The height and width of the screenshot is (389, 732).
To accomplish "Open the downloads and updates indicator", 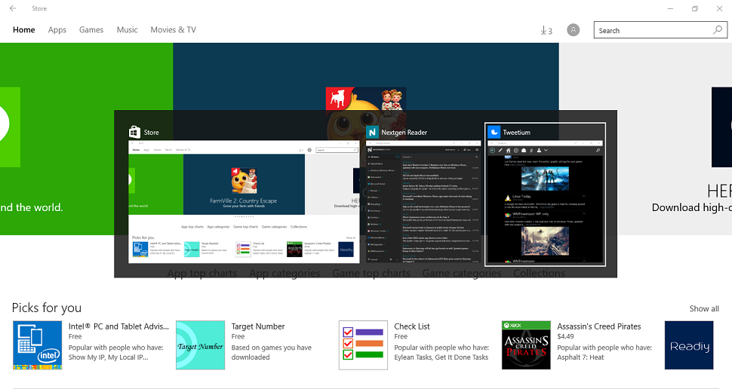I will pyautogui.click(x=546, y=30).
